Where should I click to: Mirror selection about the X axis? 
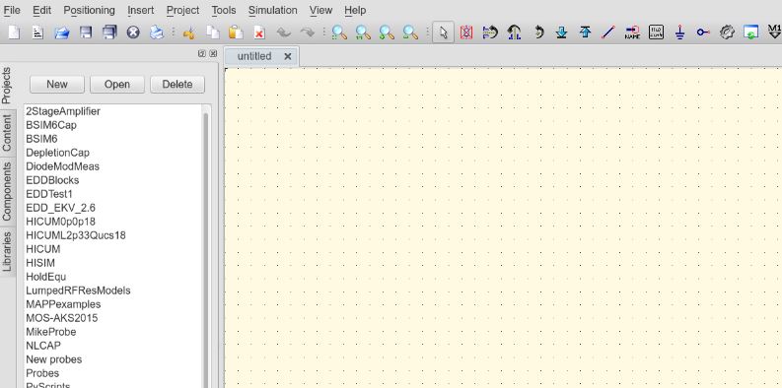click(x=490, y=32)
